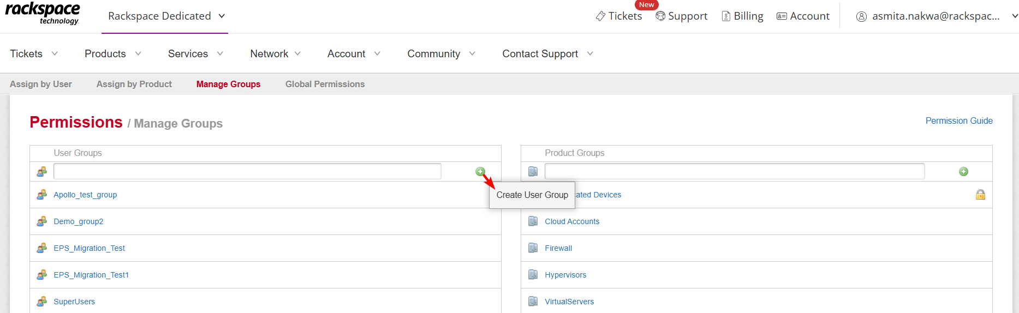1019x313 pixels.
Task: Open the EPS_Migration_Test1 user group
Action: pos(91,275)
